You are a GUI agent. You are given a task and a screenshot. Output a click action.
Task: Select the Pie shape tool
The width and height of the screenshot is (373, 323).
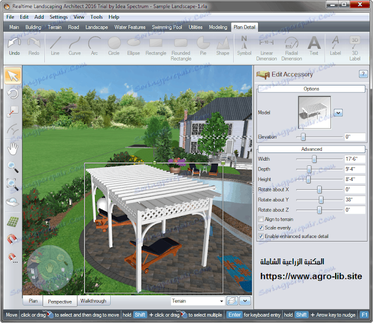tap(203, 46)
